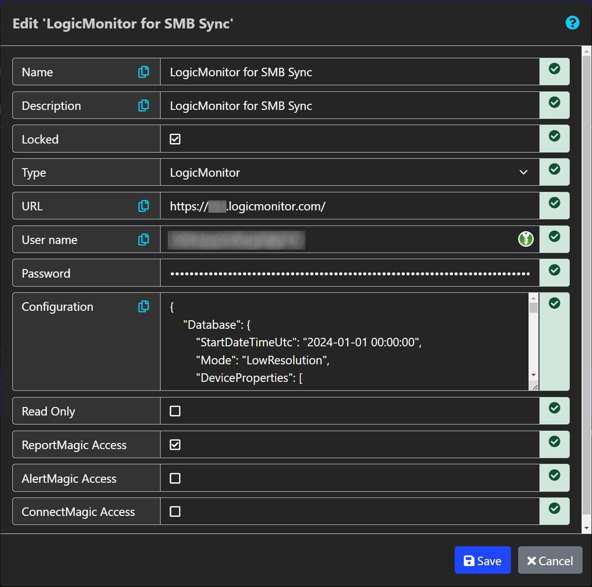Click the "Type" label

click(34, 173)
